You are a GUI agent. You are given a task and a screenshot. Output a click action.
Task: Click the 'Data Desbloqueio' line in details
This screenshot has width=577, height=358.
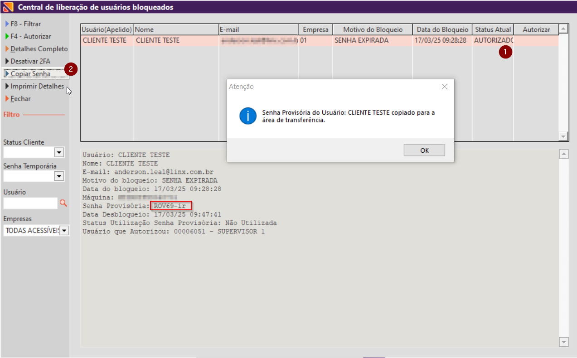(152, 214)
